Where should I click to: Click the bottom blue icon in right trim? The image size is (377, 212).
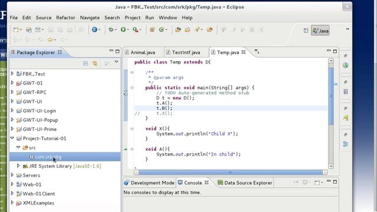346,144
